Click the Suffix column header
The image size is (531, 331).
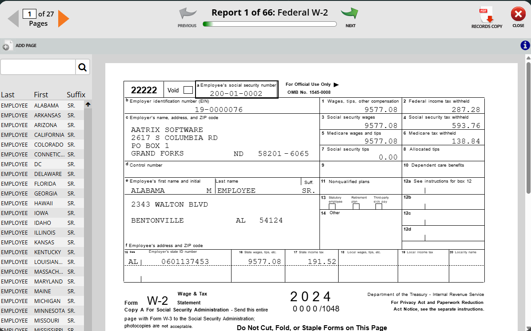tap(76, 95)
